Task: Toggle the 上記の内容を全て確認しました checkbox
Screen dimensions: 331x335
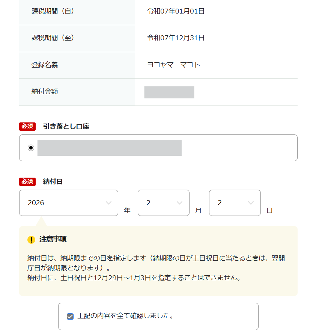Action: [x=70, y=316]
